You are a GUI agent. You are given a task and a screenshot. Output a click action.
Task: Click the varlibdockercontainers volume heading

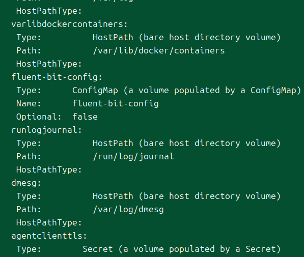pos(69,24)
